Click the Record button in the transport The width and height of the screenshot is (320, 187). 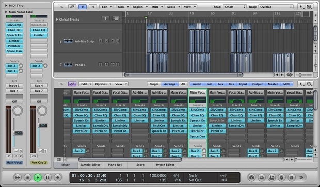pyautogui.click(x=58, y=178)
